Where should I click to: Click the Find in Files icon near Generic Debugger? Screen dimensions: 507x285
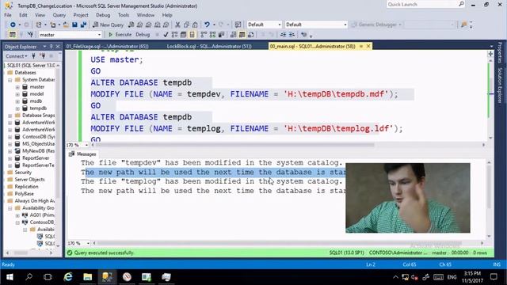click(464, 25)
